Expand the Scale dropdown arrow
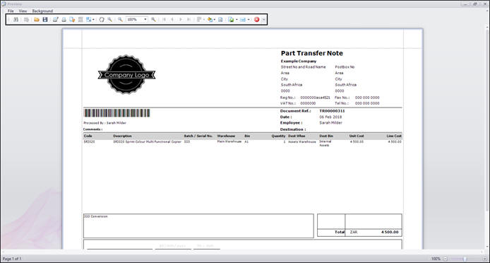The image size is (490, 263). point(93,19)
